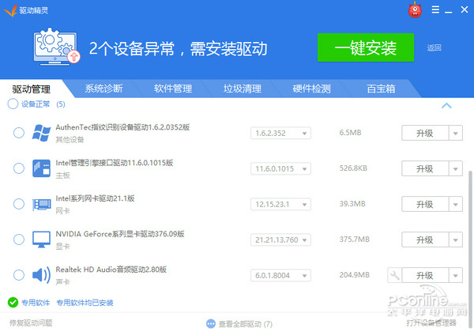Click the Intel management engine motherboard icon
The width and height of the screenshot is (474, 332).
click(x=41, y=168)
